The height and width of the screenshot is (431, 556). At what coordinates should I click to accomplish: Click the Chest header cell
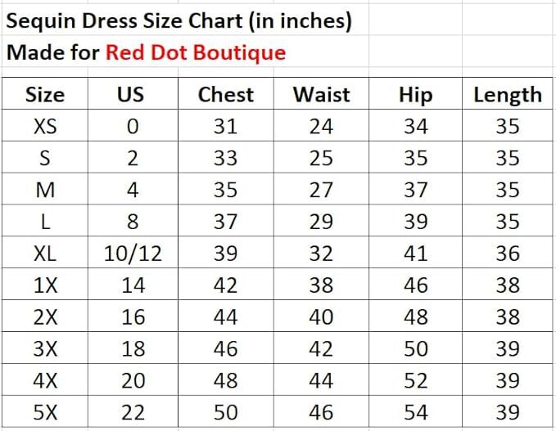(x=225, y=94)
